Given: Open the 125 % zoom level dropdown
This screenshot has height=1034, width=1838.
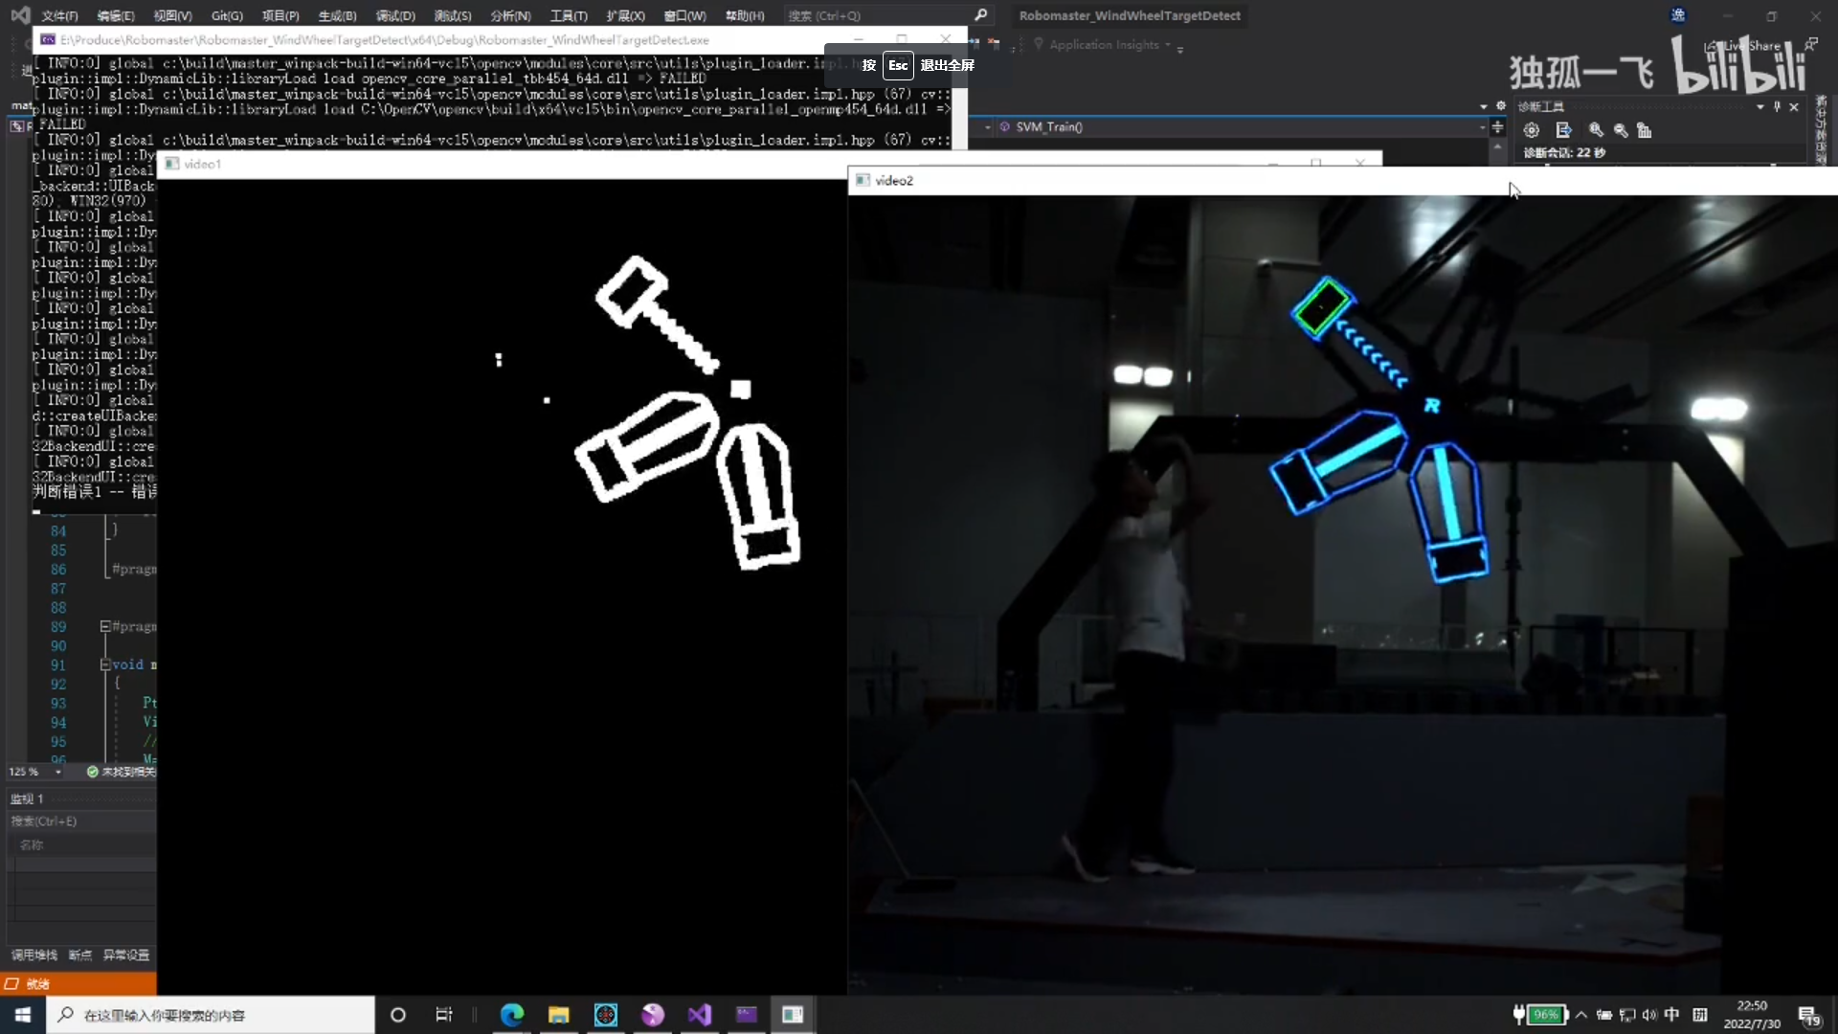Looking at the screenshot, I should click(x=58, y=772).
